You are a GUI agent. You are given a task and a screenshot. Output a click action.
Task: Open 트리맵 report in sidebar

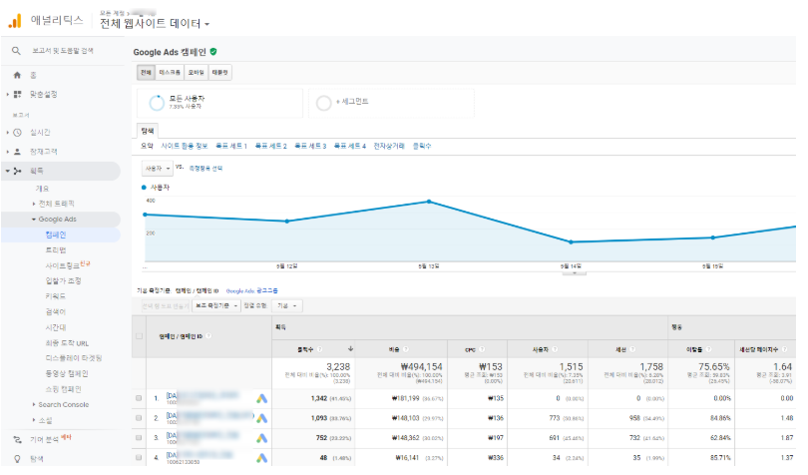tap(56, 250)
